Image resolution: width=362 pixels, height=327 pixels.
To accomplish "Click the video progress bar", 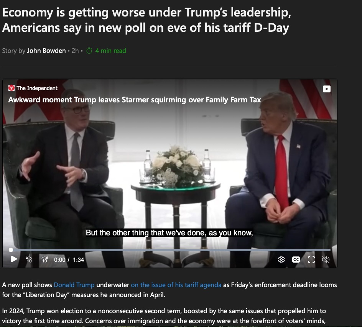I will tap(170, 250).
